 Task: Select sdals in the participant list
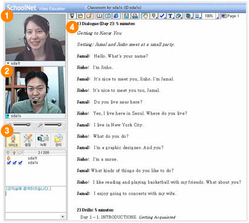pos(33,163)
